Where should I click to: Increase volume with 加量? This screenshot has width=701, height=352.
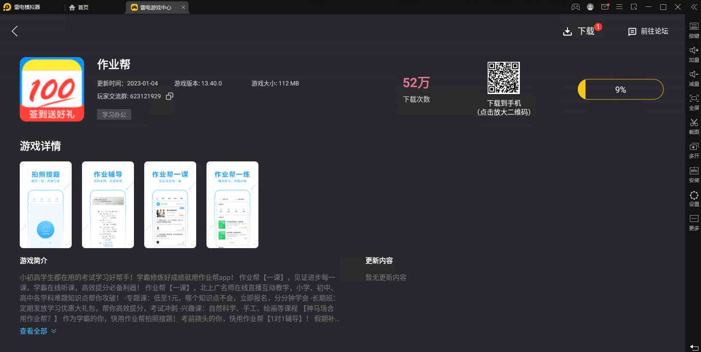point(694,54)
